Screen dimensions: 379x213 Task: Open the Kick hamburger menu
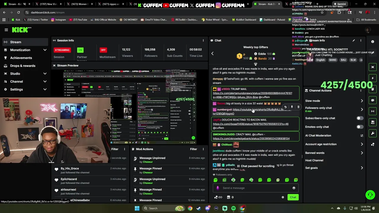(x=6, y=30)
